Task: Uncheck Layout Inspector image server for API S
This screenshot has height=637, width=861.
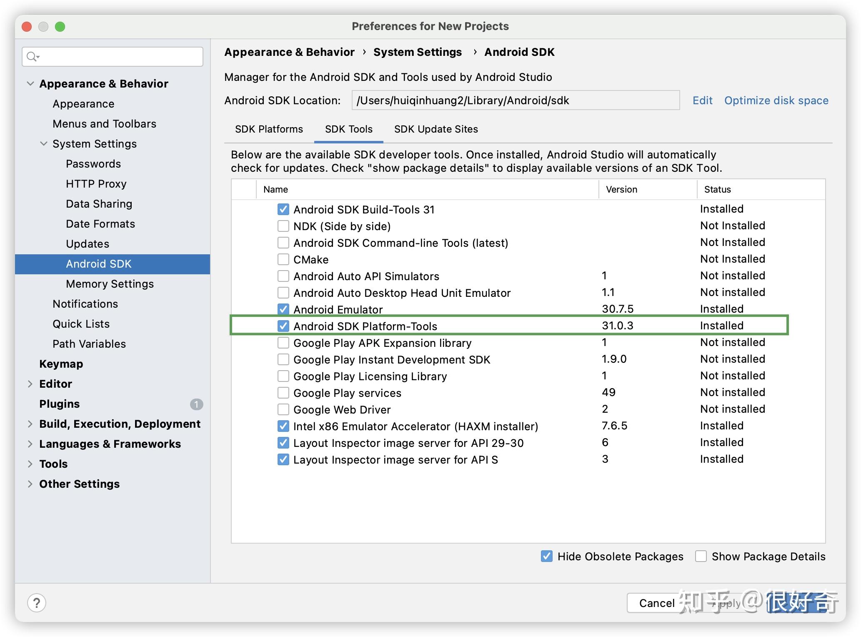Action: [x=283, y=459]
